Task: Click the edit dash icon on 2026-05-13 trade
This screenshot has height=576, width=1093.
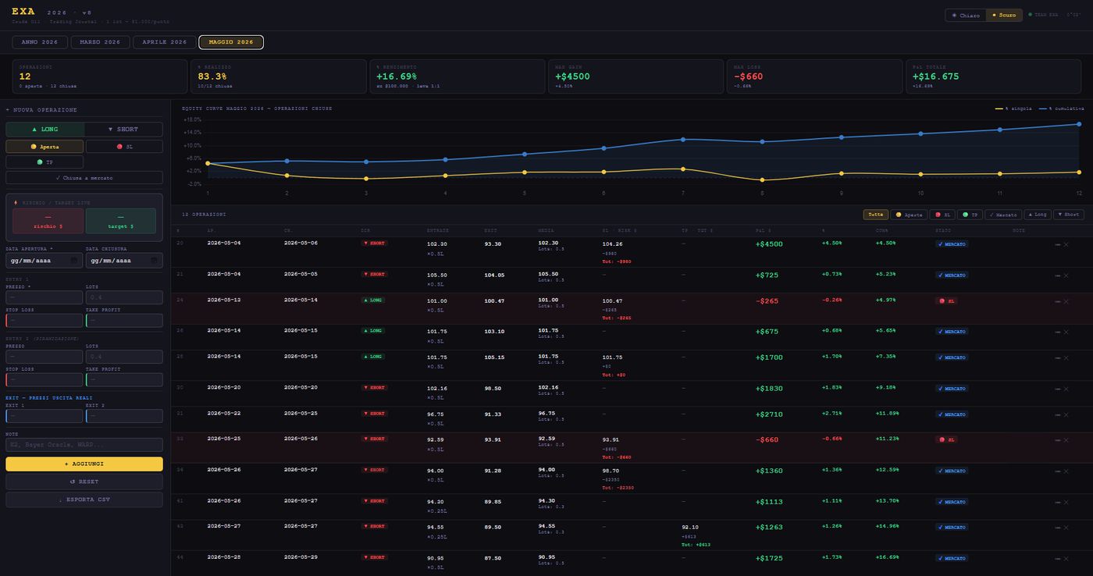Action: tap(1057, 301)
